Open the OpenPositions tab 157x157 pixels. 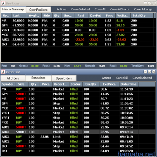tap(38, 10)
